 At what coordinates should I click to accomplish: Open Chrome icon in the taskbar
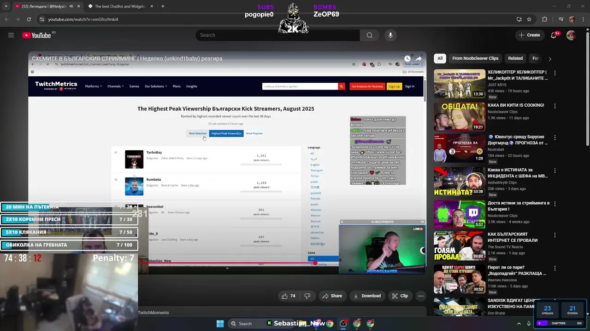tap(330, 324)
